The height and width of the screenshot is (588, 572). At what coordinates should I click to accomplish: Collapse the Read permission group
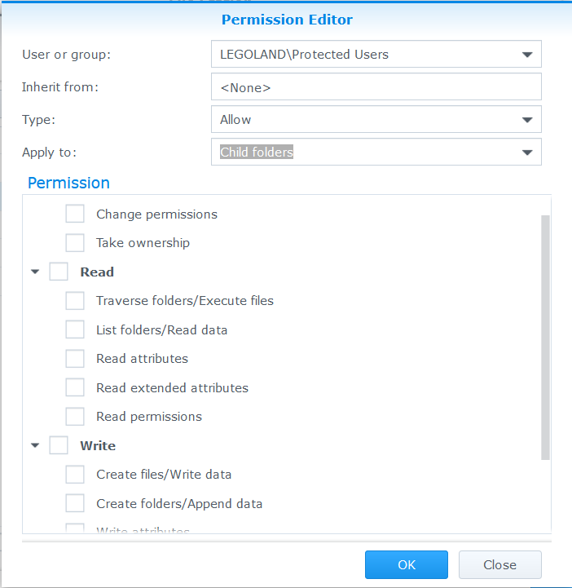click(35, 272)
